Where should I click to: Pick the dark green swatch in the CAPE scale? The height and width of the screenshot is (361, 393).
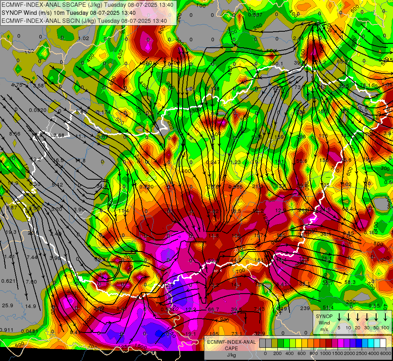(281, 343)
